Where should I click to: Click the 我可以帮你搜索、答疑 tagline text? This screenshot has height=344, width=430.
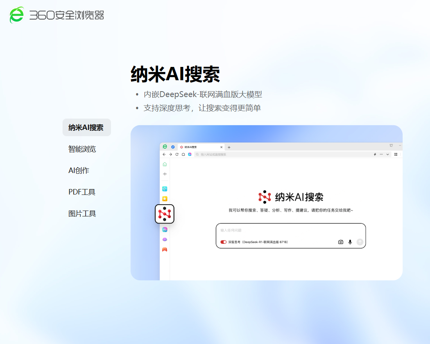pos(291,210)
